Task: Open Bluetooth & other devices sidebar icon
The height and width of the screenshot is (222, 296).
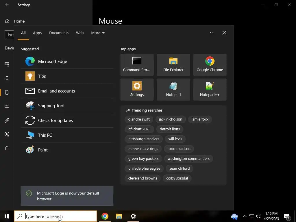Action: coord(7,65)
